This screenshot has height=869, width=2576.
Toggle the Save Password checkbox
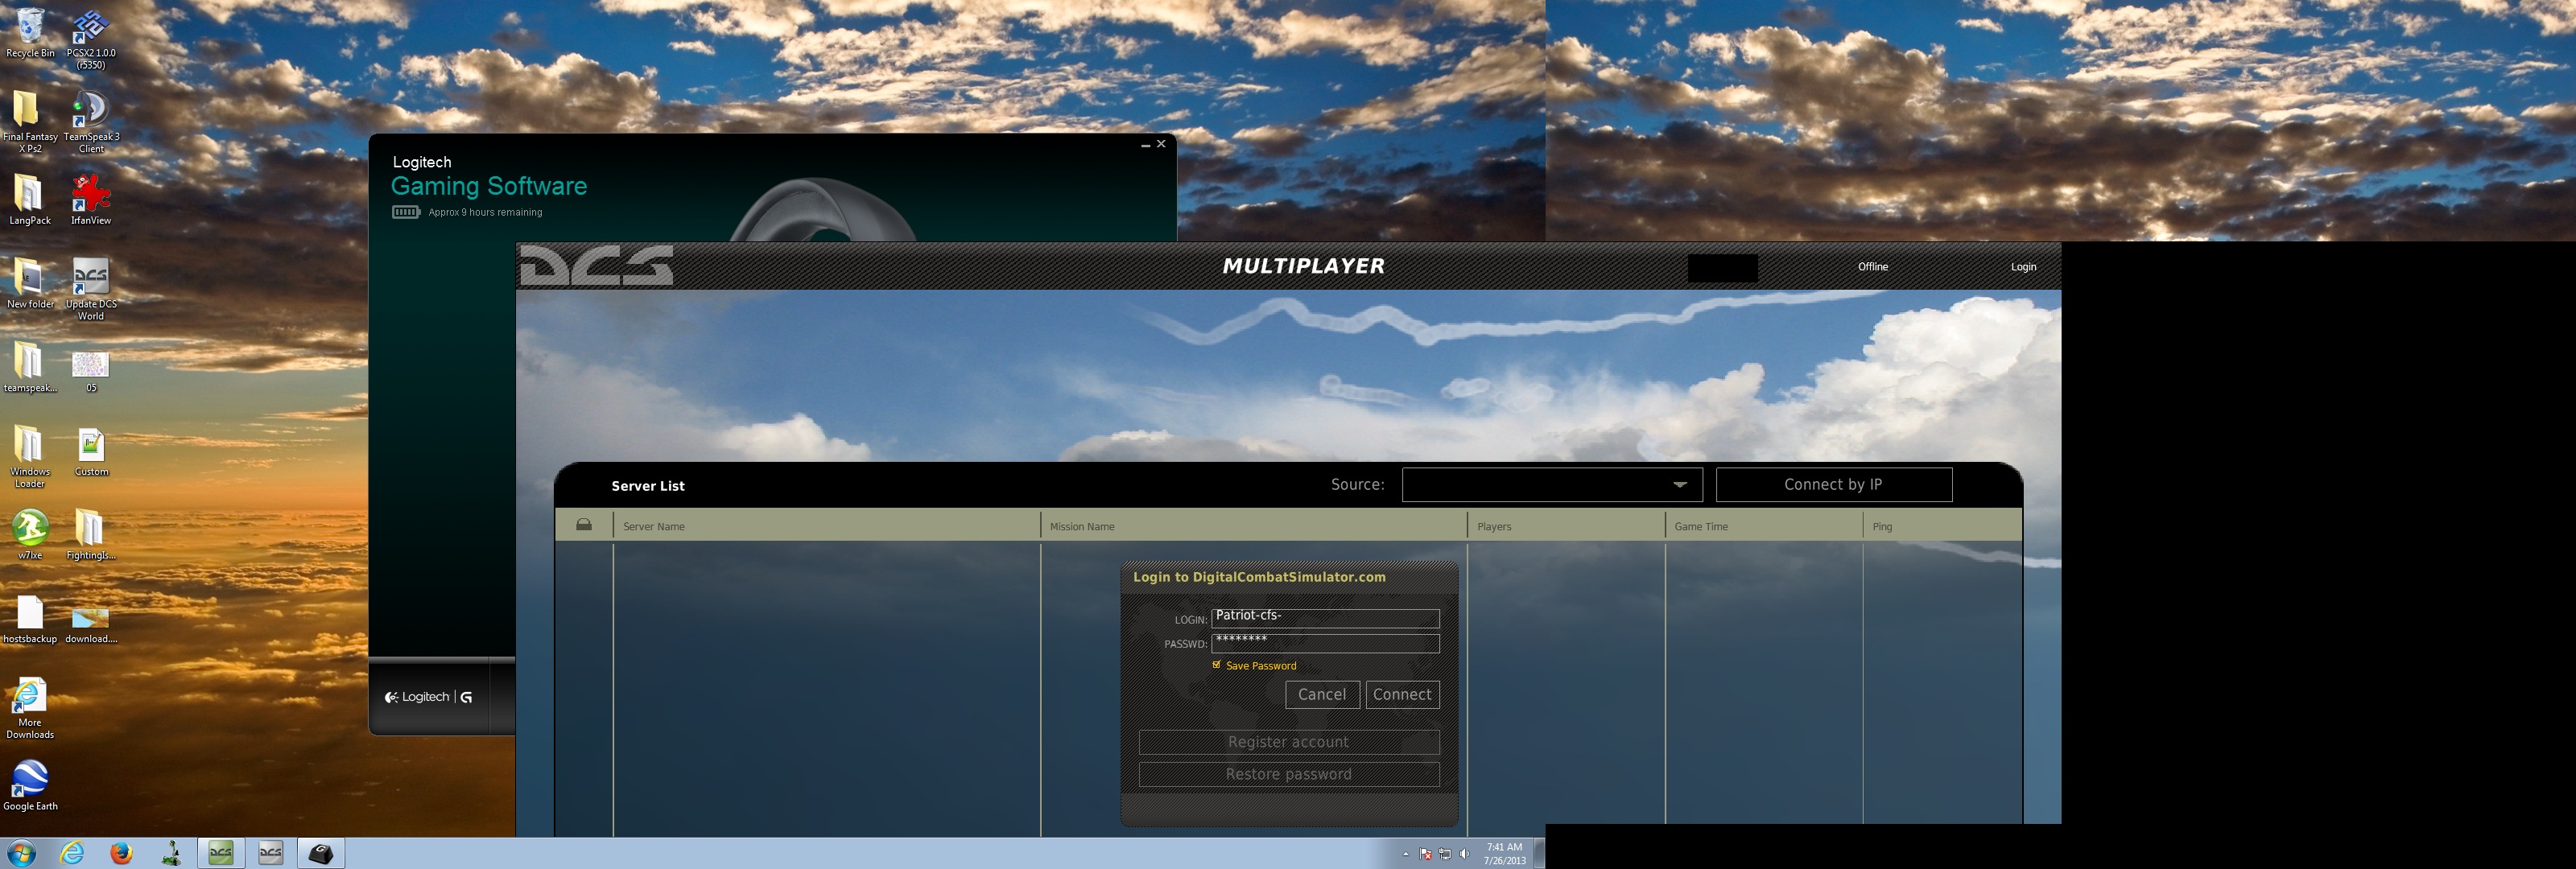1217,665
